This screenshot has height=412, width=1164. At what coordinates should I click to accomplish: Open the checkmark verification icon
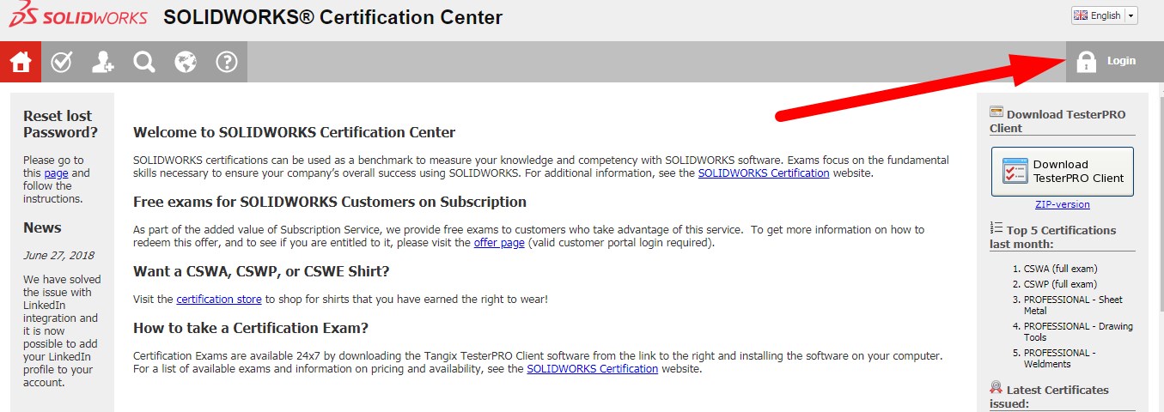(x=62, y=62)
